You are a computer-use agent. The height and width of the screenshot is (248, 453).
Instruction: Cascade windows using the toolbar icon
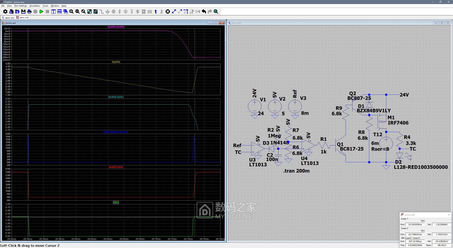click(x=65, y=12)
